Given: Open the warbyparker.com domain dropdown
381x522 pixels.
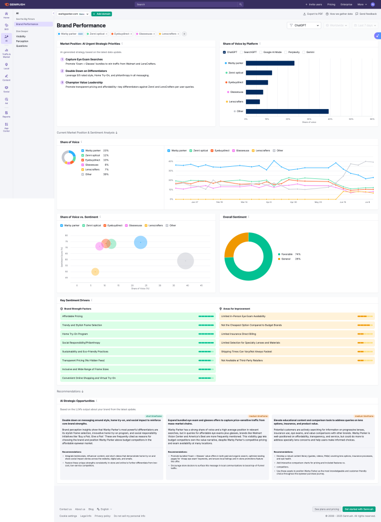Looking at the screenshot, I should (x=73, y=14).
